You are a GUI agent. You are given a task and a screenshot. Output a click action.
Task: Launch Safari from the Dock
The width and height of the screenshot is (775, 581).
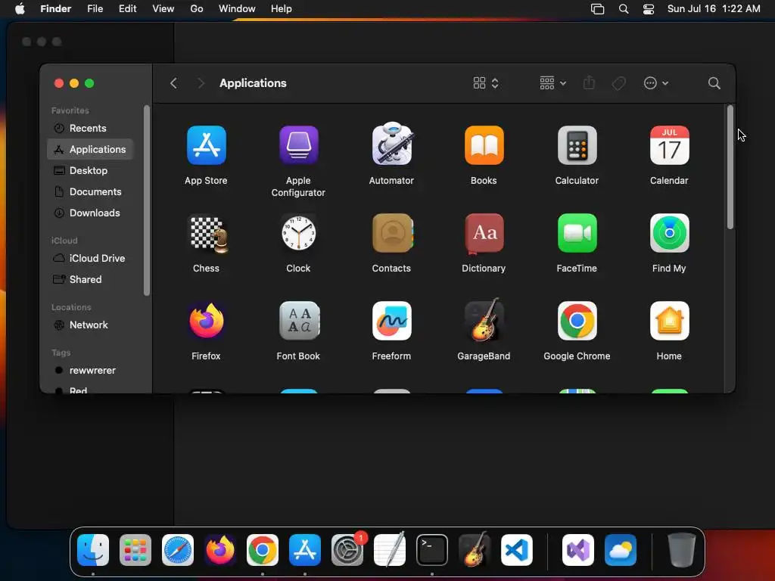[x=178, y=550]
